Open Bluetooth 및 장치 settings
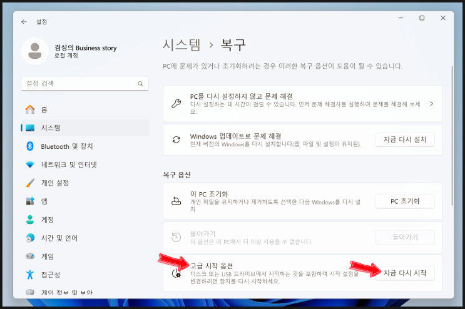 pos(85,146)
